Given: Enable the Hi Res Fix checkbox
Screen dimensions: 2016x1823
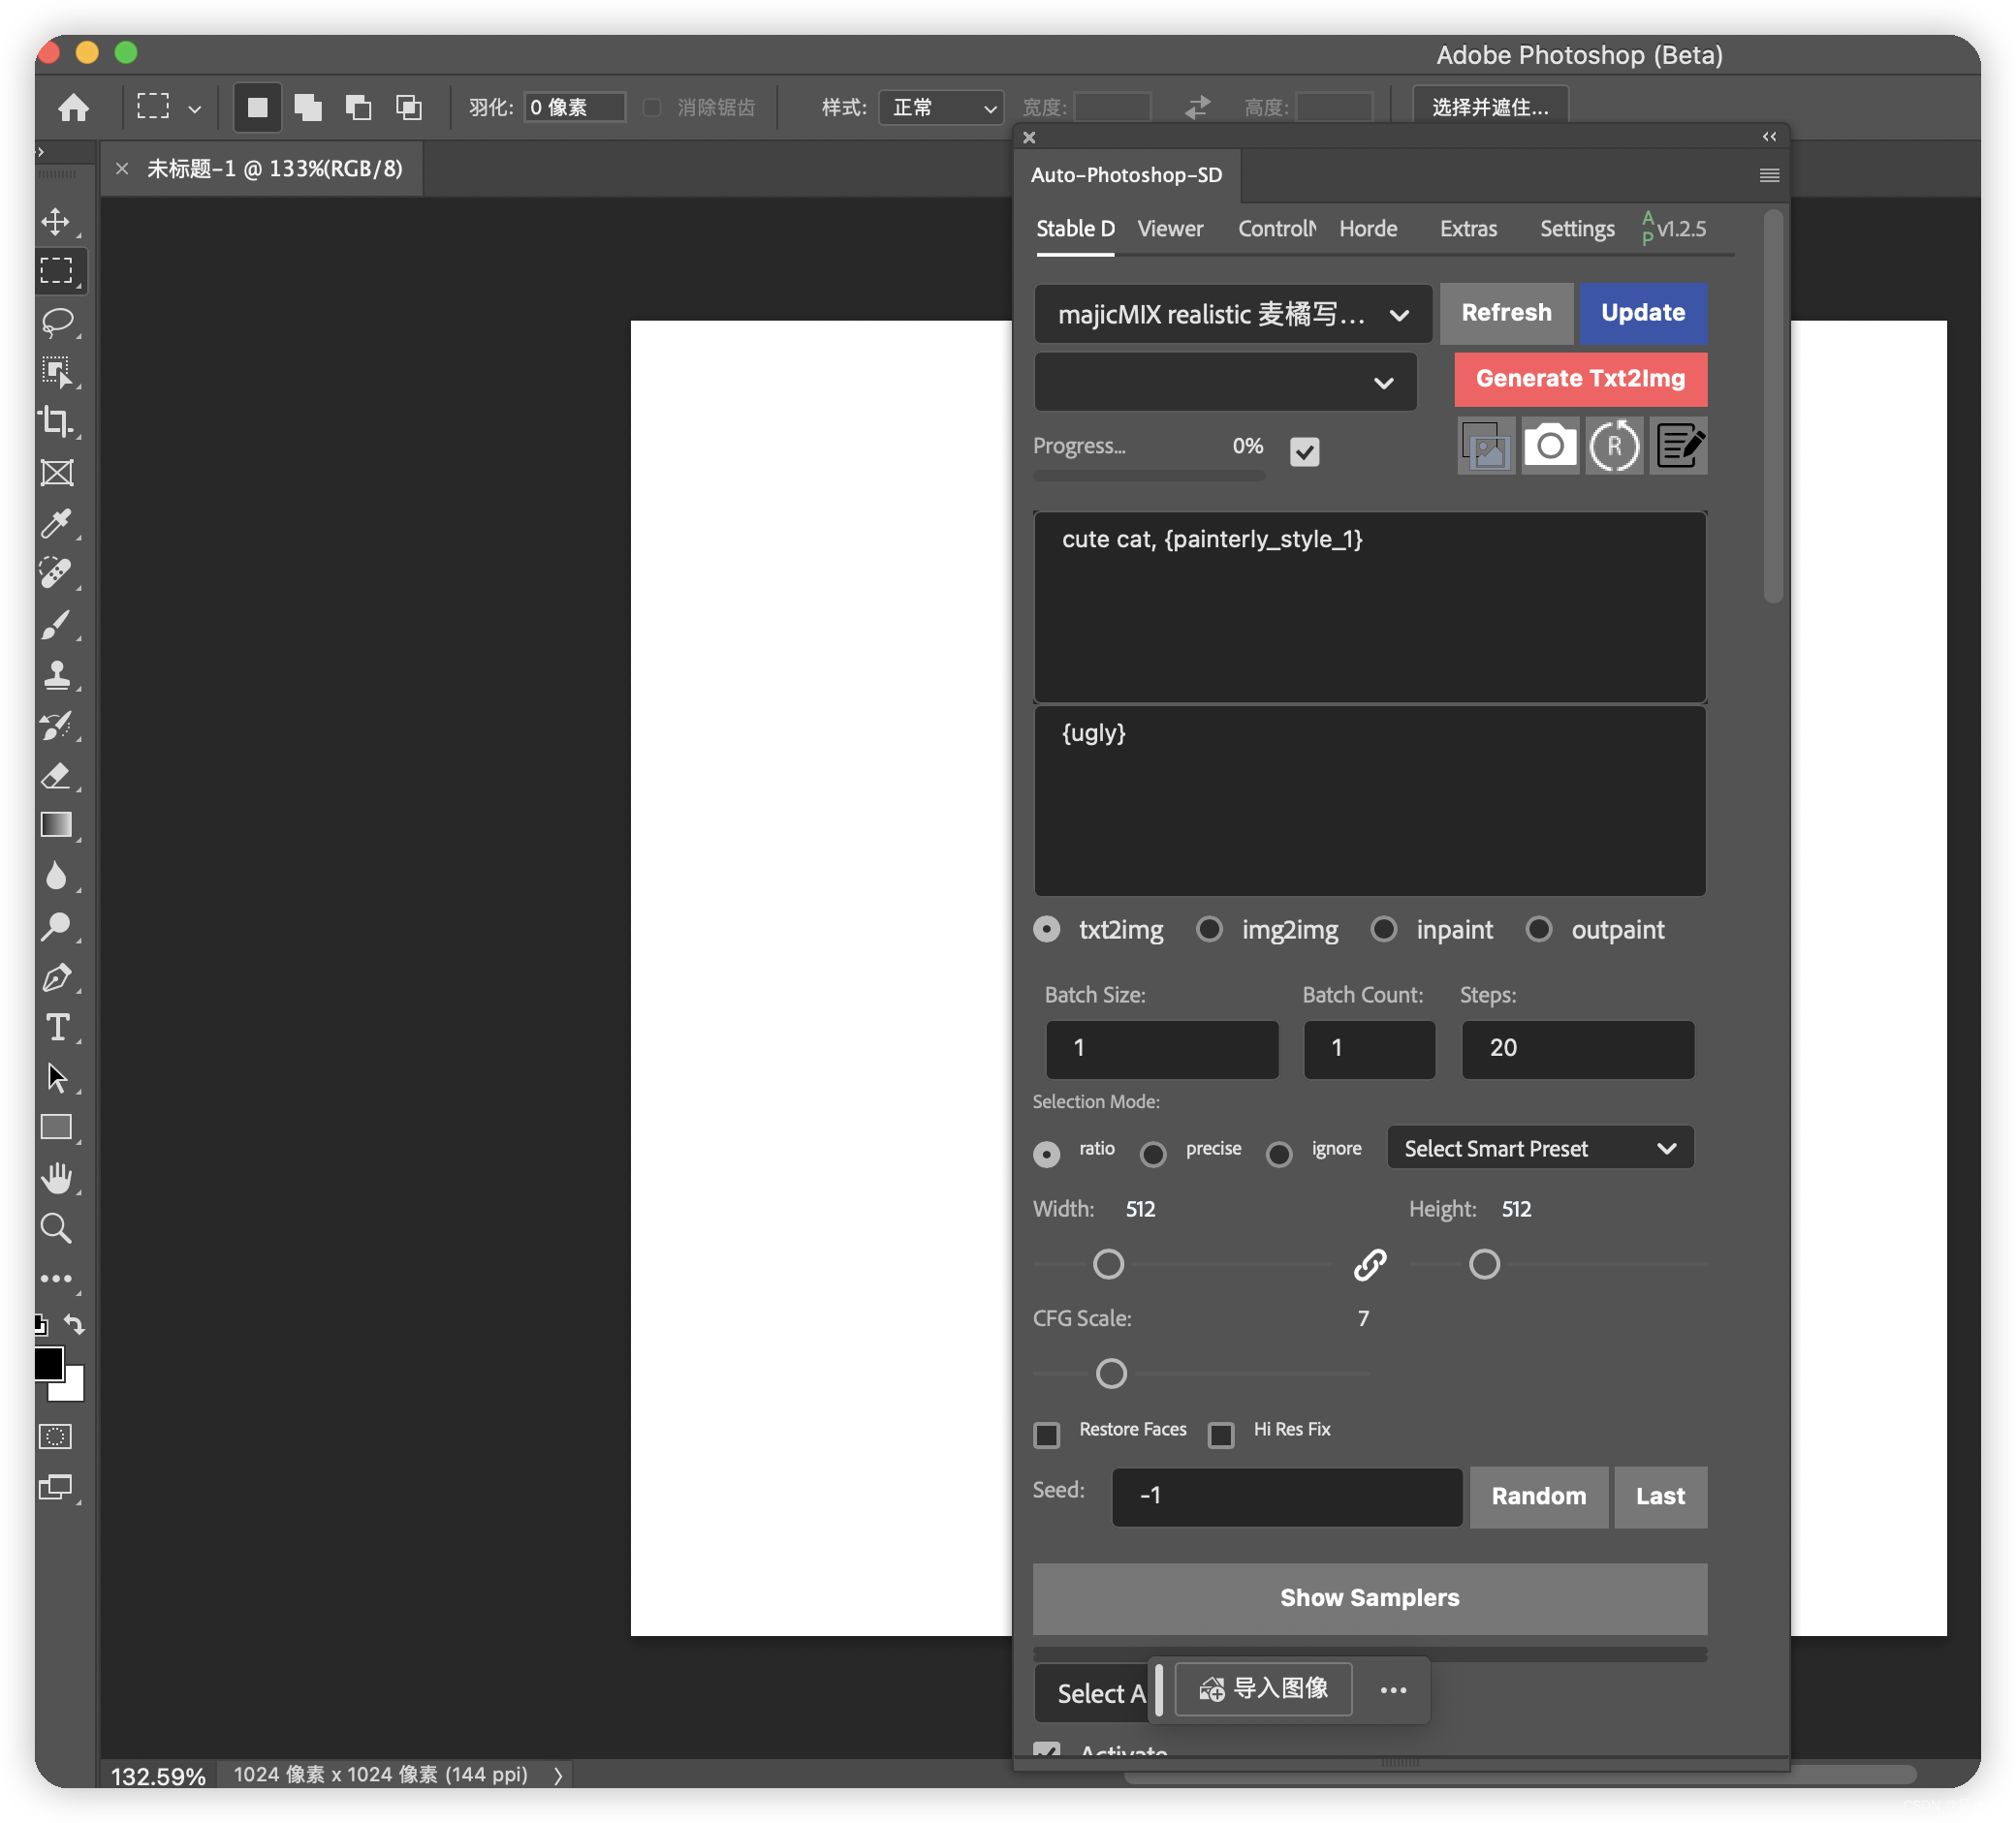Looking at the screenshot, I should pos(1221,1436).
